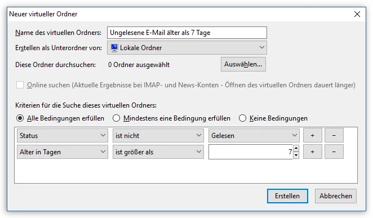The height and width of the screenshot is (218, 373).
Task: Open the 'Gelesen' value dropdown
Action: pos(254,136)
